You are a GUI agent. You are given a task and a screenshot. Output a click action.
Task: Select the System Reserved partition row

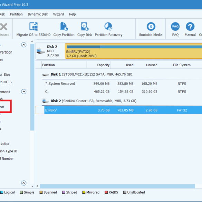point(122,84)
